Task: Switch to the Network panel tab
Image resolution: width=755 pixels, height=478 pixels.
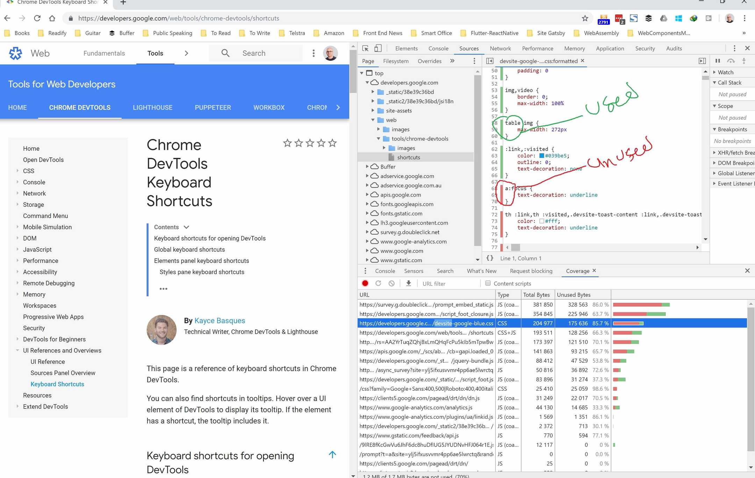Action: [500, 49]
